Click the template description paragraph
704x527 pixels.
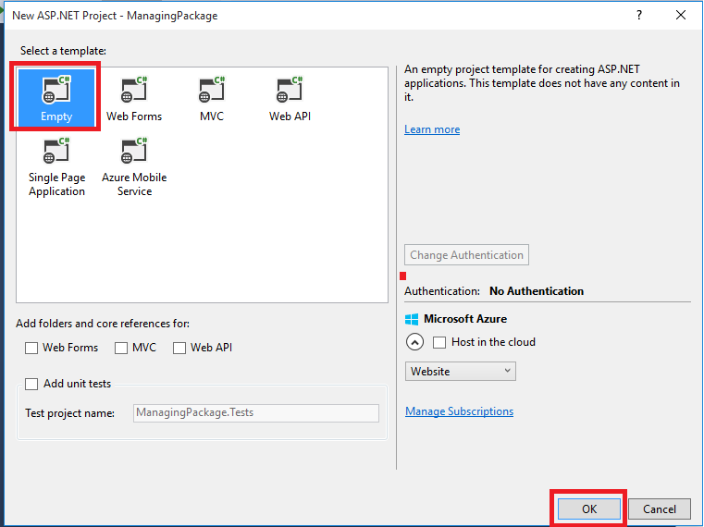[542, 83]
